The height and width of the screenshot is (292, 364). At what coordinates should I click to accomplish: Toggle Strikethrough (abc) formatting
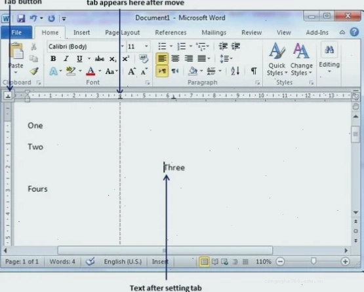point(99,59)
